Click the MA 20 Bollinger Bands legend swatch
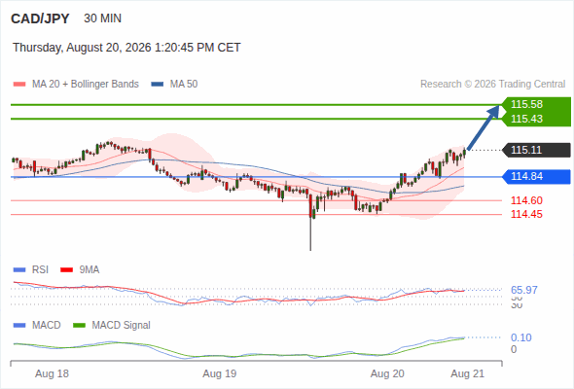 pos(19,85)
